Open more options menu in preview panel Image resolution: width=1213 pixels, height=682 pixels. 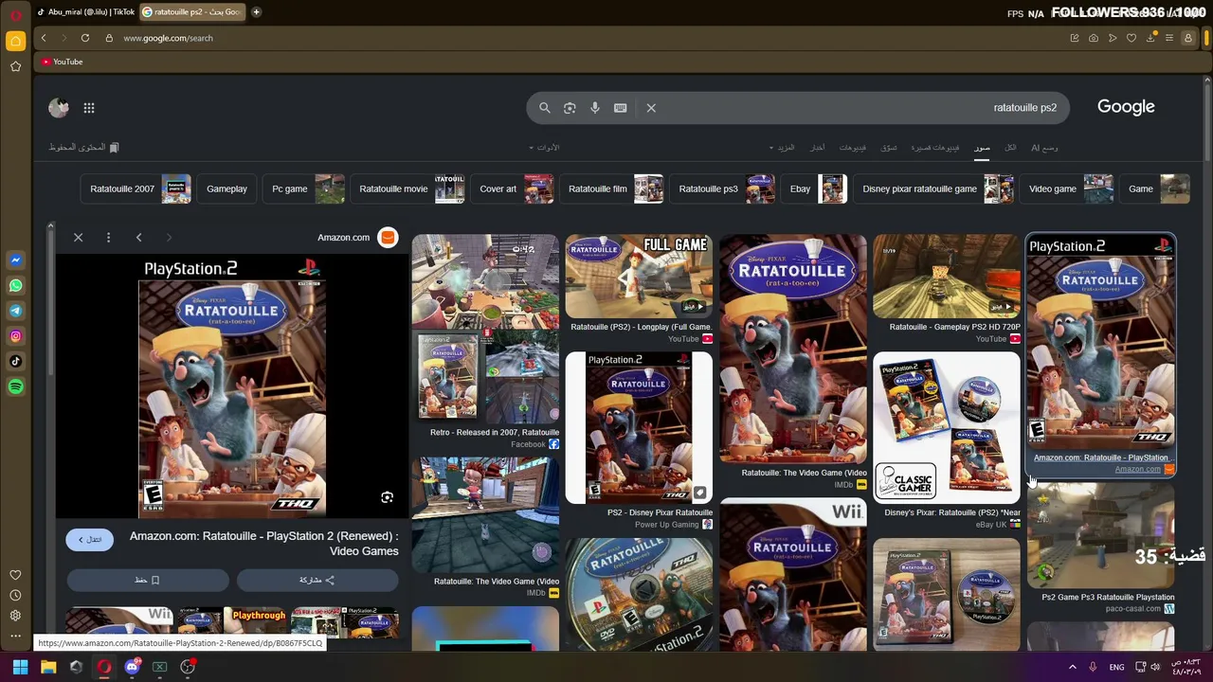tap(109, 238)
